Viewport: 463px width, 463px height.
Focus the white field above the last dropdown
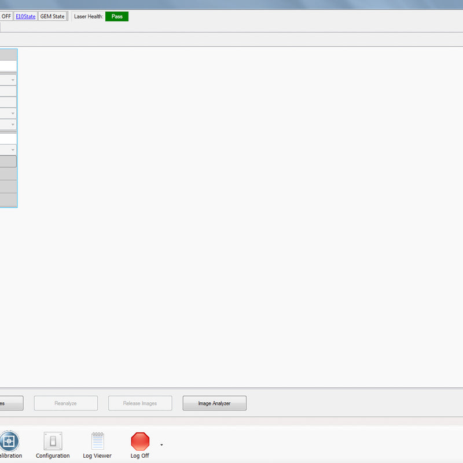pyautogui.click(x=8, y=139)
